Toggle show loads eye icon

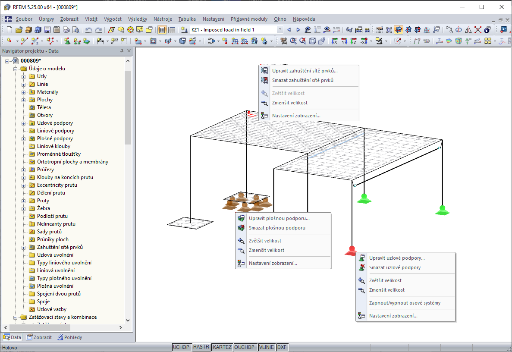pos(308,30)
